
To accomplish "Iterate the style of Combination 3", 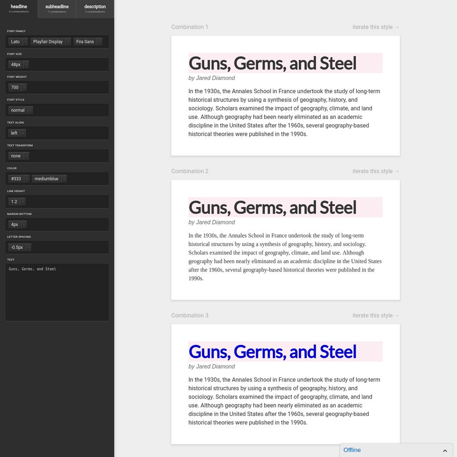I will point(376,315).
